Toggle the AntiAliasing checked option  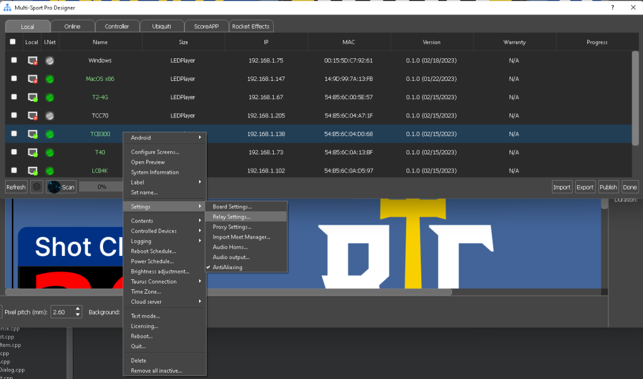point(246,267)
